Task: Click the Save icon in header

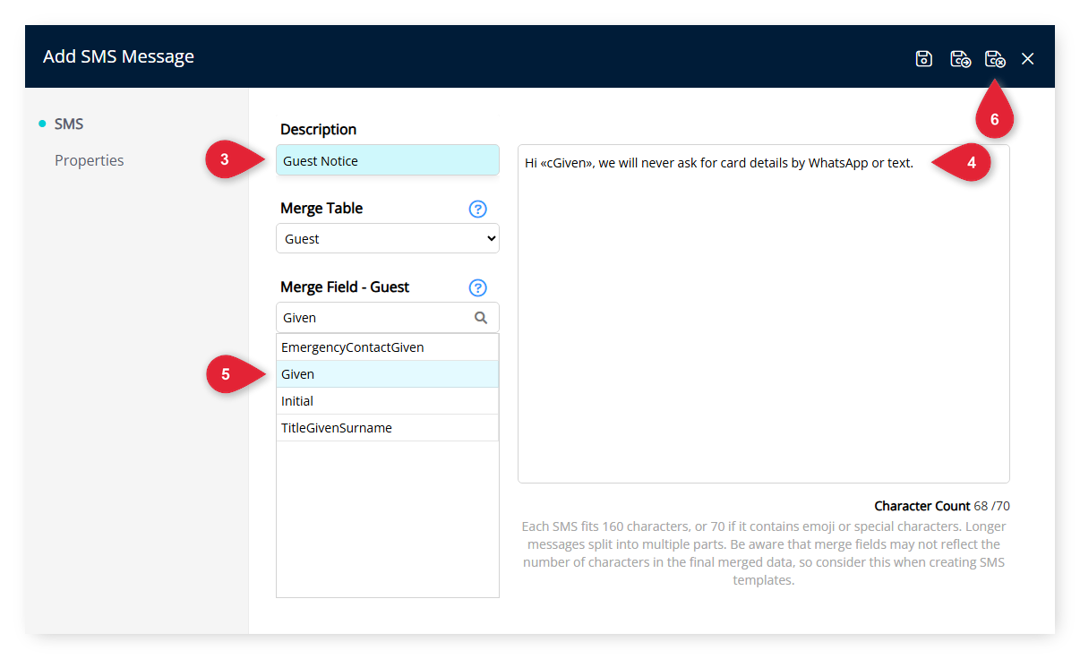Action: tap(924, 58)
